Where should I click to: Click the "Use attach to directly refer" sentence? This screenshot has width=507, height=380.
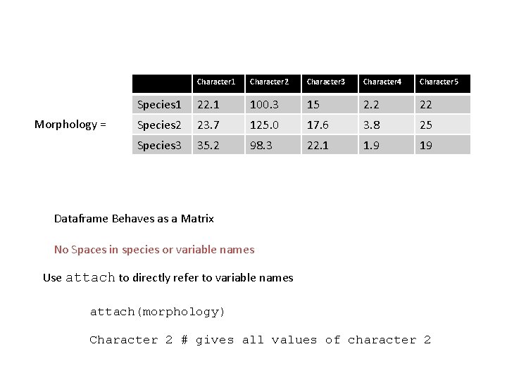[168, 278]
